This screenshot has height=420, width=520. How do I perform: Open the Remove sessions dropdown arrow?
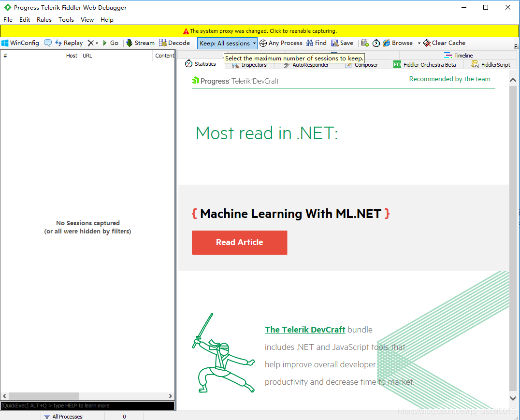[x=97, y=43]
